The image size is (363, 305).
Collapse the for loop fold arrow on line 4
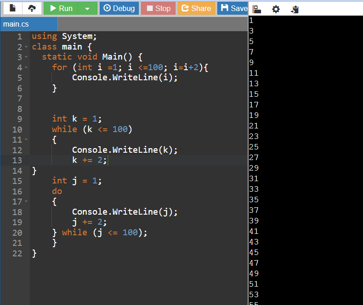pyautogui.click(x=26, y=67)
